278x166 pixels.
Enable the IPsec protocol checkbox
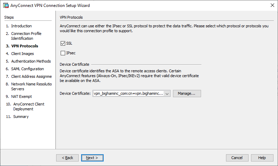coord(63,53)
